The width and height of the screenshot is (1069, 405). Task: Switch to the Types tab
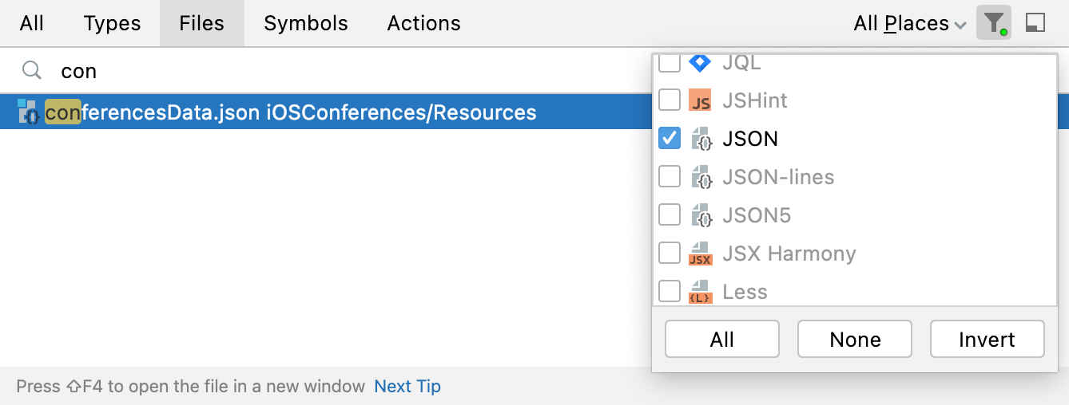pos(112,23)
